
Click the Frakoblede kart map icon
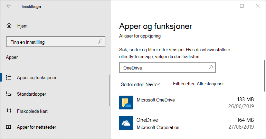pos(9,111)
